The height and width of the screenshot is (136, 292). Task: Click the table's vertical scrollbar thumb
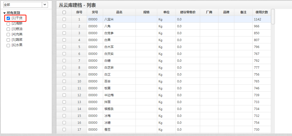[x=273, y=17]
